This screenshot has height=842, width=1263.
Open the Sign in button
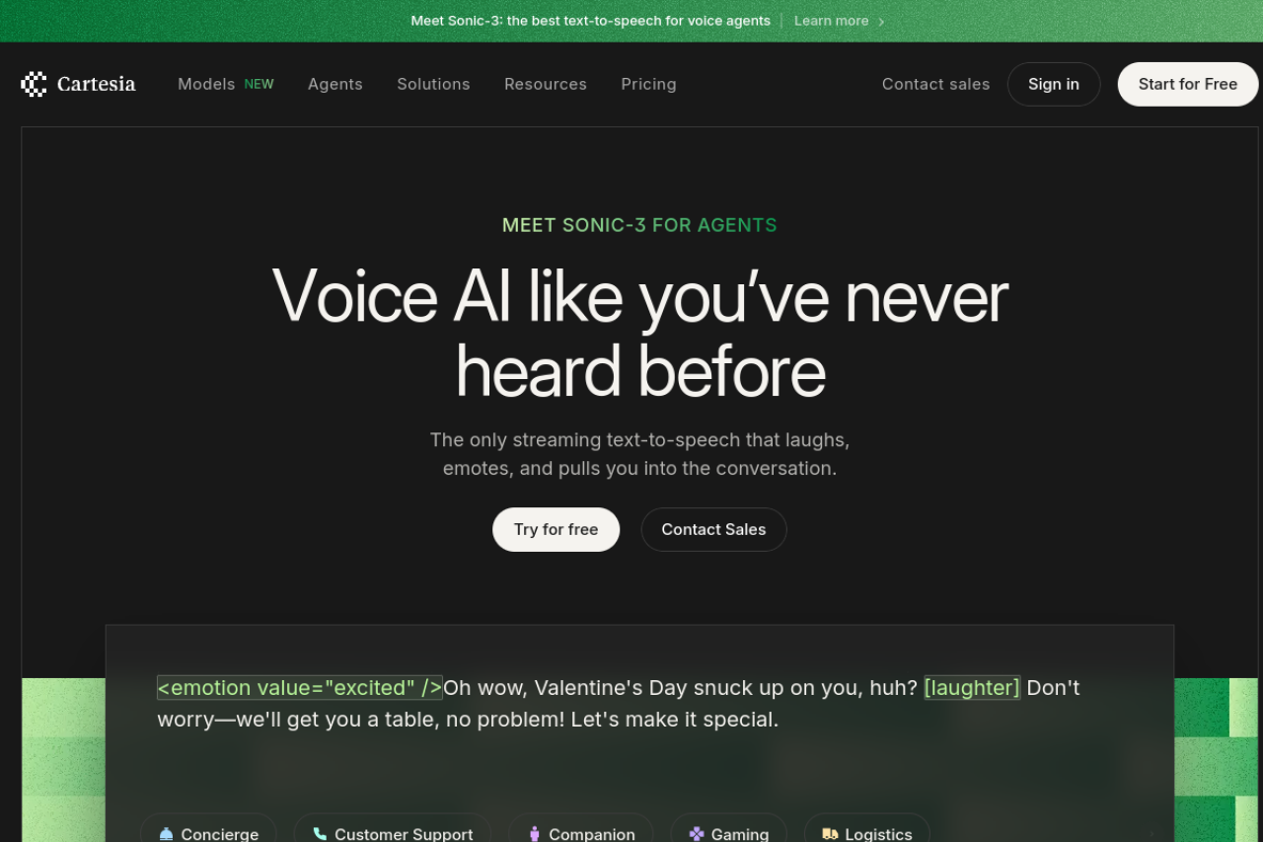click(x=1053, y=84)
